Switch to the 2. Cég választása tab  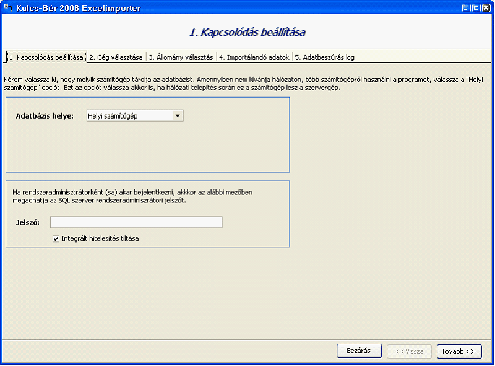coord(116,57)
